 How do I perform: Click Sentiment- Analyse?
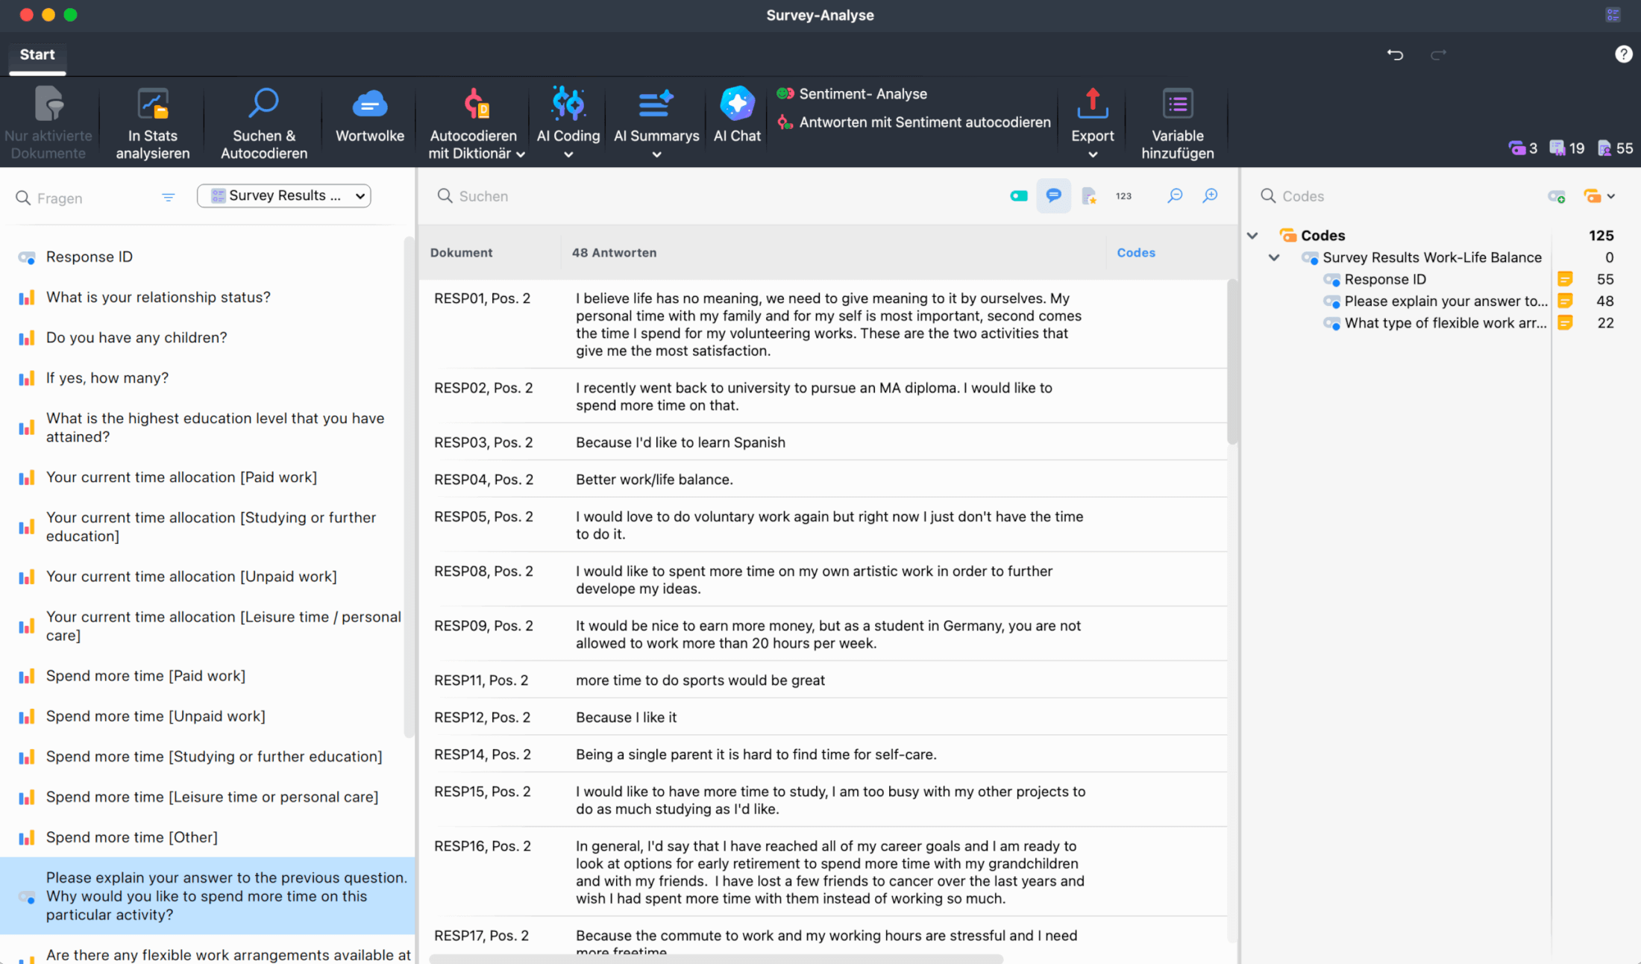point(863,94)
